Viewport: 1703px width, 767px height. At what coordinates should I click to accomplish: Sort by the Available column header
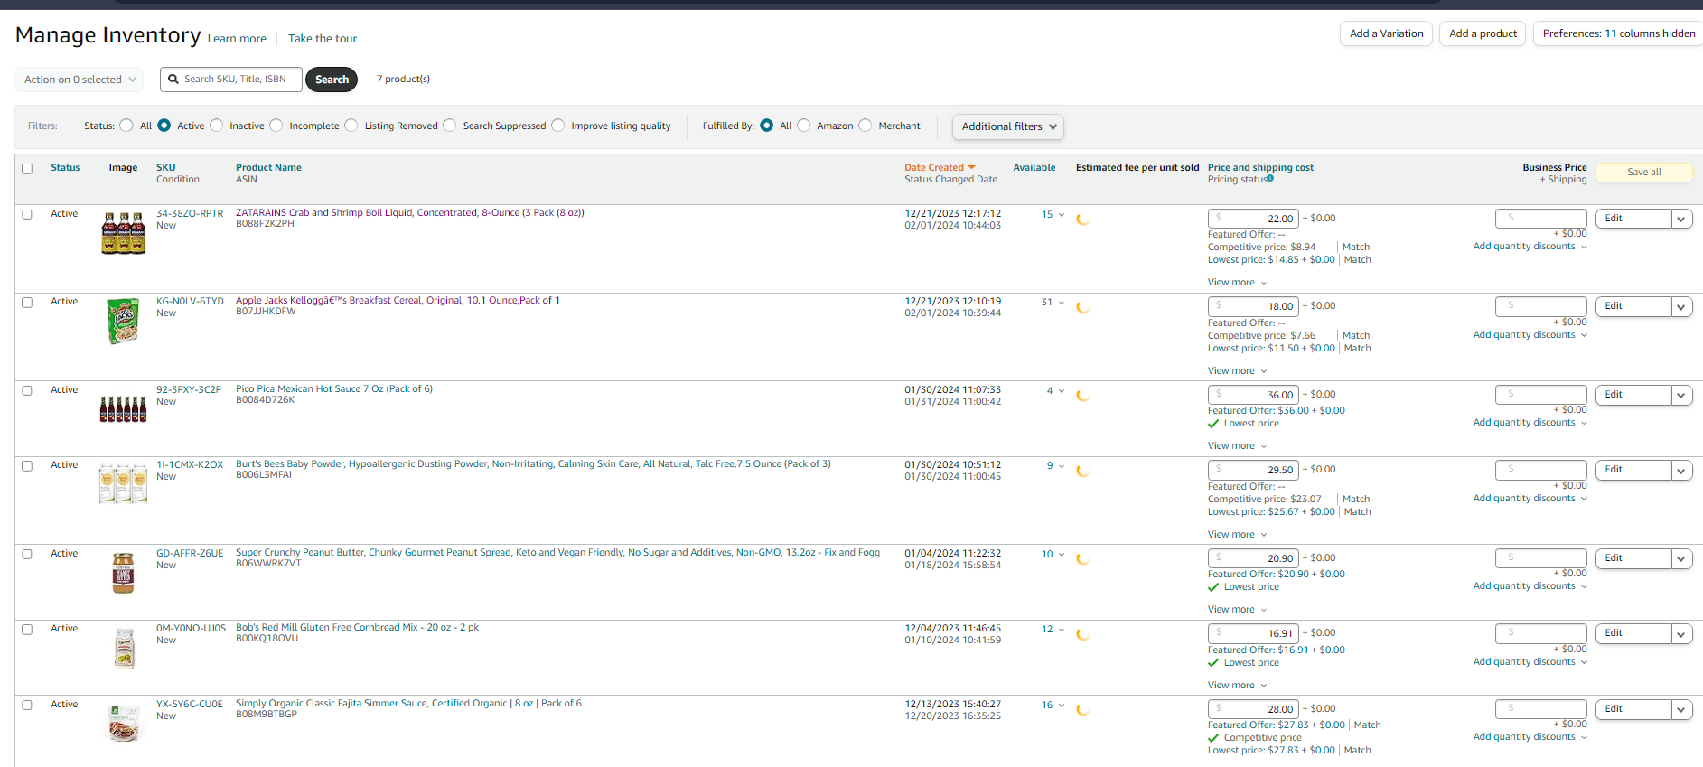(x=1034, y=168)
